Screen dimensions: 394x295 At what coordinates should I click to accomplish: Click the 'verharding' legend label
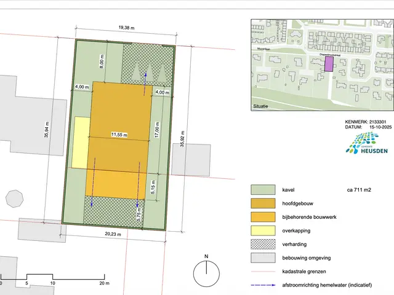294,245
